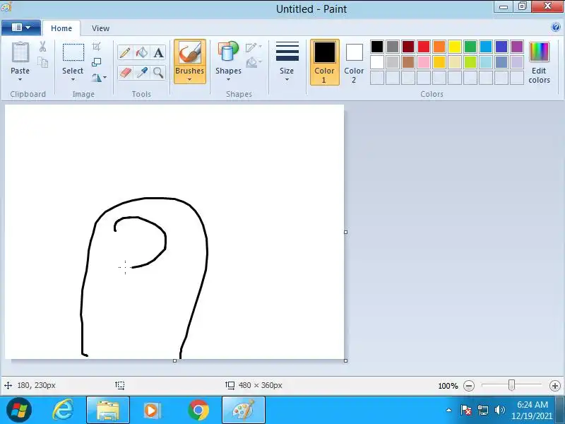Select the Pencil tool
The image size is (565, 424).
click(125, 53)
